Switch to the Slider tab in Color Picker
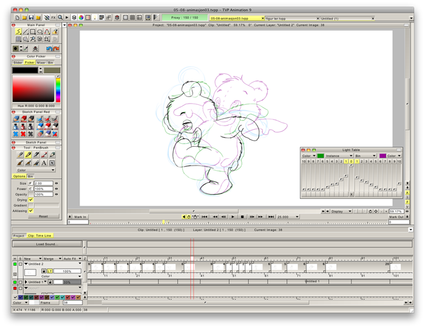The height and width of the screenshot is (328, 425). pos(18,62)
